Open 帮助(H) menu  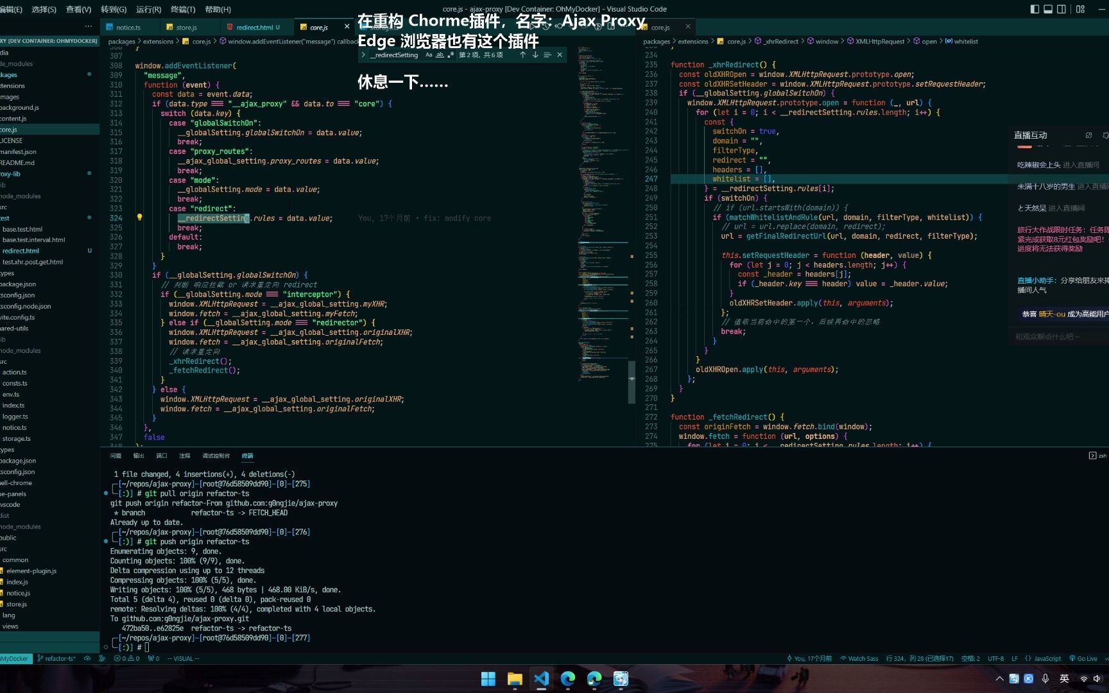218,9
